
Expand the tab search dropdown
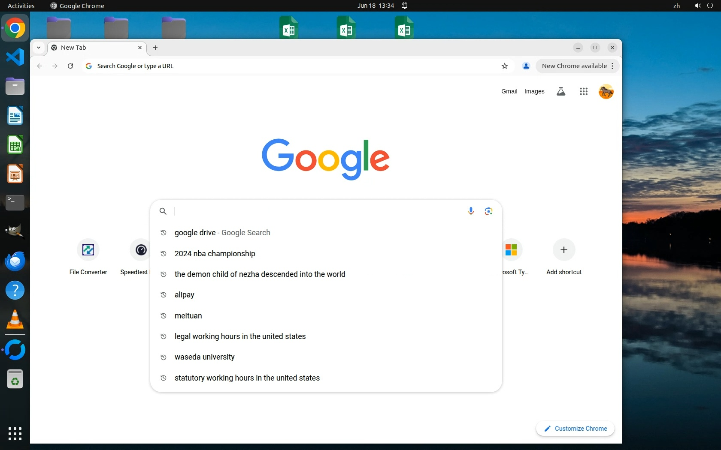click(39, 48)
